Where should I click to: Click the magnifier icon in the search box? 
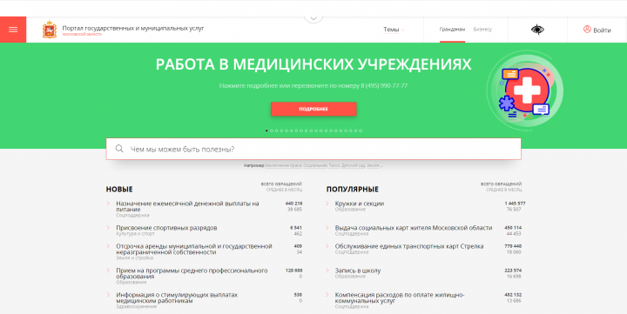coord(119,149)
